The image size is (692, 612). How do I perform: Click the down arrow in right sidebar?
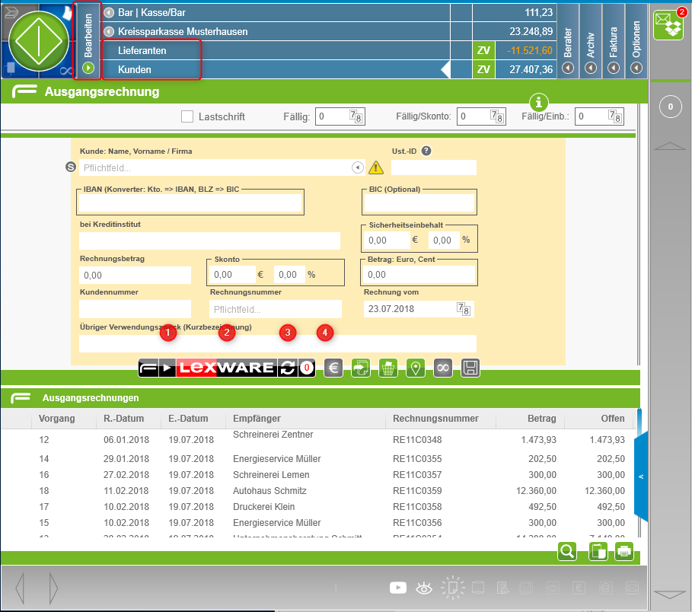coord(670,594)
